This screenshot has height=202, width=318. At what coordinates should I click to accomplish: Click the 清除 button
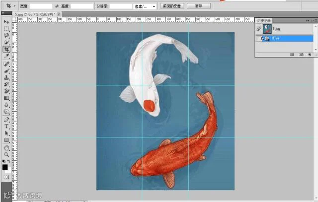click(199, 6)
